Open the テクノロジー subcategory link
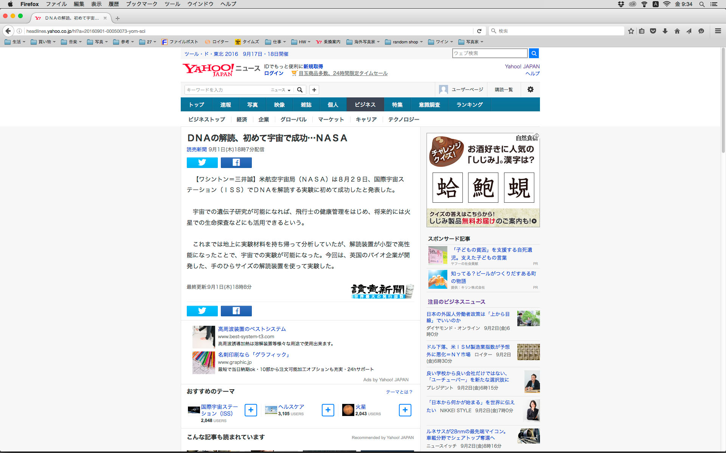The height and width of the screenshot is (453, 726). coord(403,119)
